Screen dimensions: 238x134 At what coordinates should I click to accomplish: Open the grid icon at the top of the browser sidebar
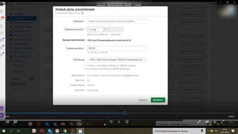(x=1, y=12)
